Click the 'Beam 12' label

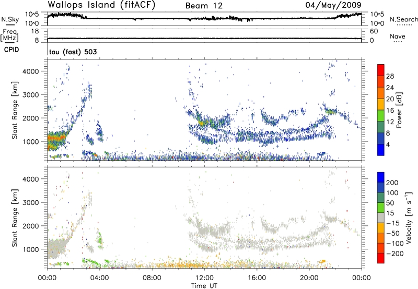(204, 6)
